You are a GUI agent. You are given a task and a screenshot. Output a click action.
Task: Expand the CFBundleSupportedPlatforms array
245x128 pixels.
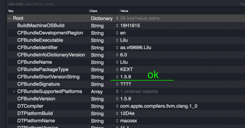tap(14, 92)
